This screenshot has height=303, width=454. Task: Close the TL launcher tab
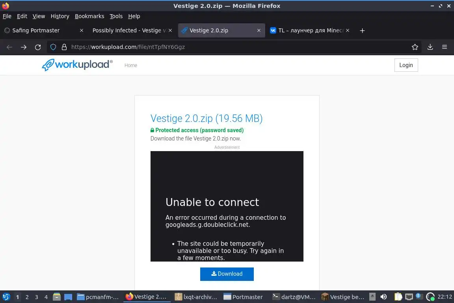348,30
